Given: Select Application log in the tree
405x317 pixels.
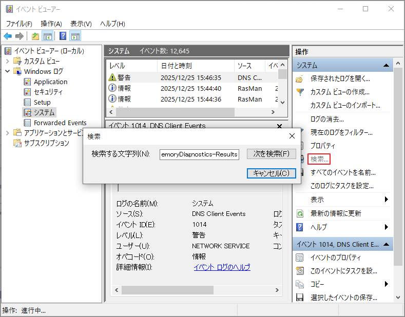Looking at the screenshot, I should (50, 82).
